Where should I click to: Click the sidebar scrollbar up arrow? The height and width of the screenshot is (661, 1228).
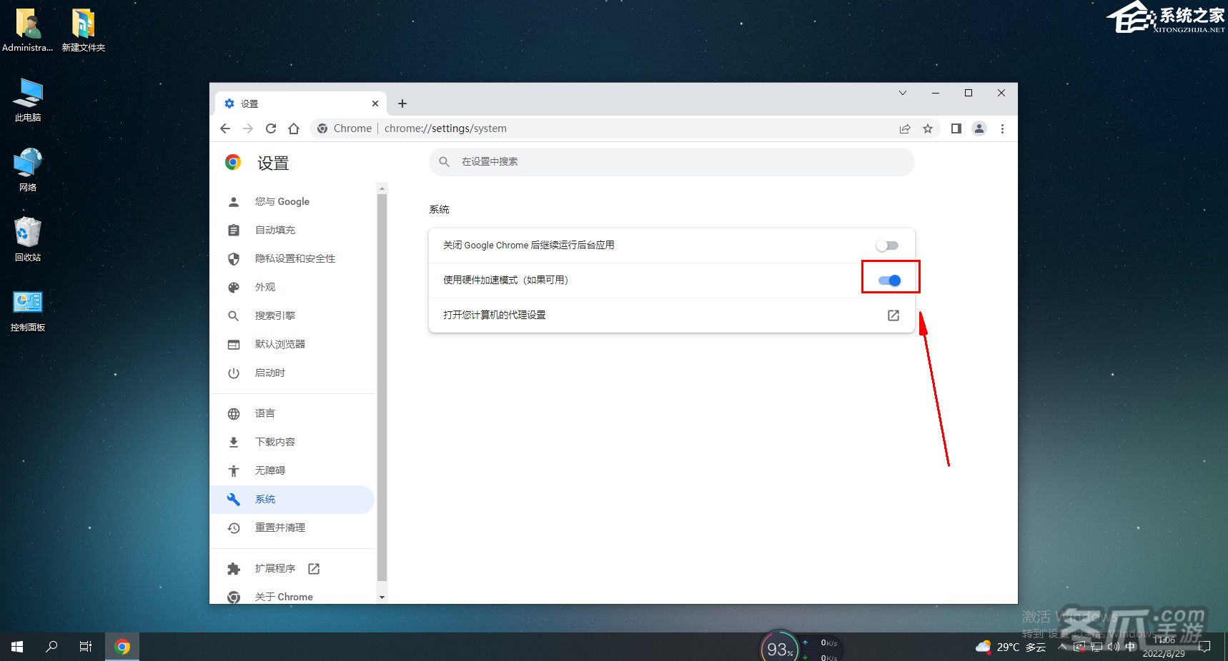click(382, 188)
